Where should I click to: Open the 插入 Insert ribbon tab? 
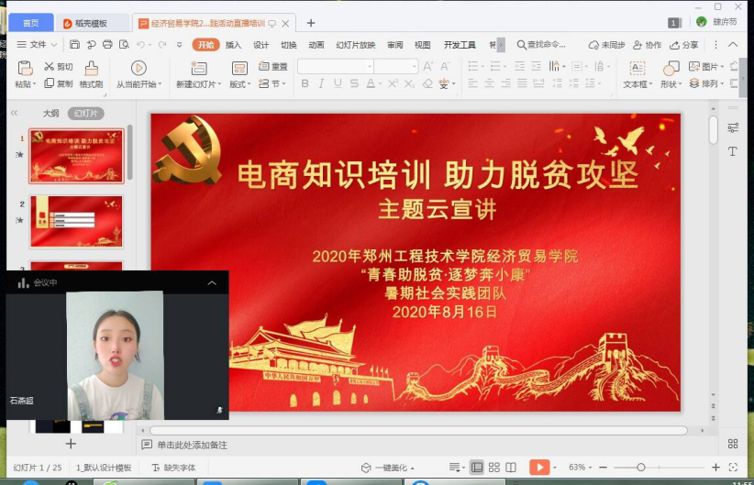tap(233, 45)
